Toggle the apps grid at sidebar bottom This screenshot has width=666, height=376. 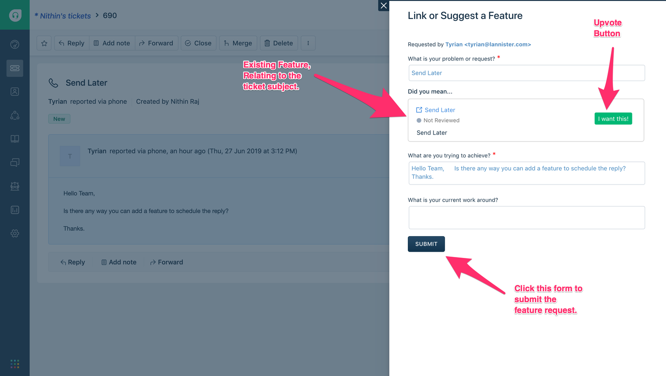click(15, 364)
